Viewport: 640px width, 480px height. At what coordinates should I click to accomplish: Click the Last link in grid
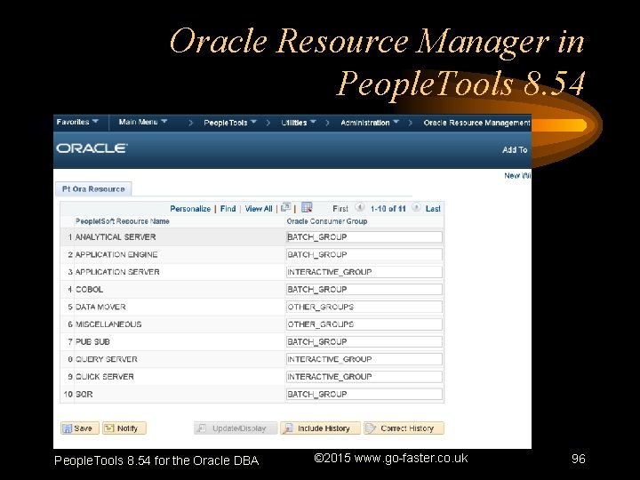coord(433,209)
